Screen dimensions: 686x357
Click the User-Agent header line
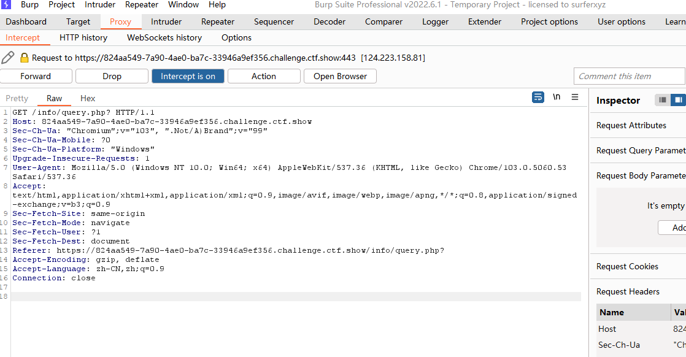tap(289, 172)
